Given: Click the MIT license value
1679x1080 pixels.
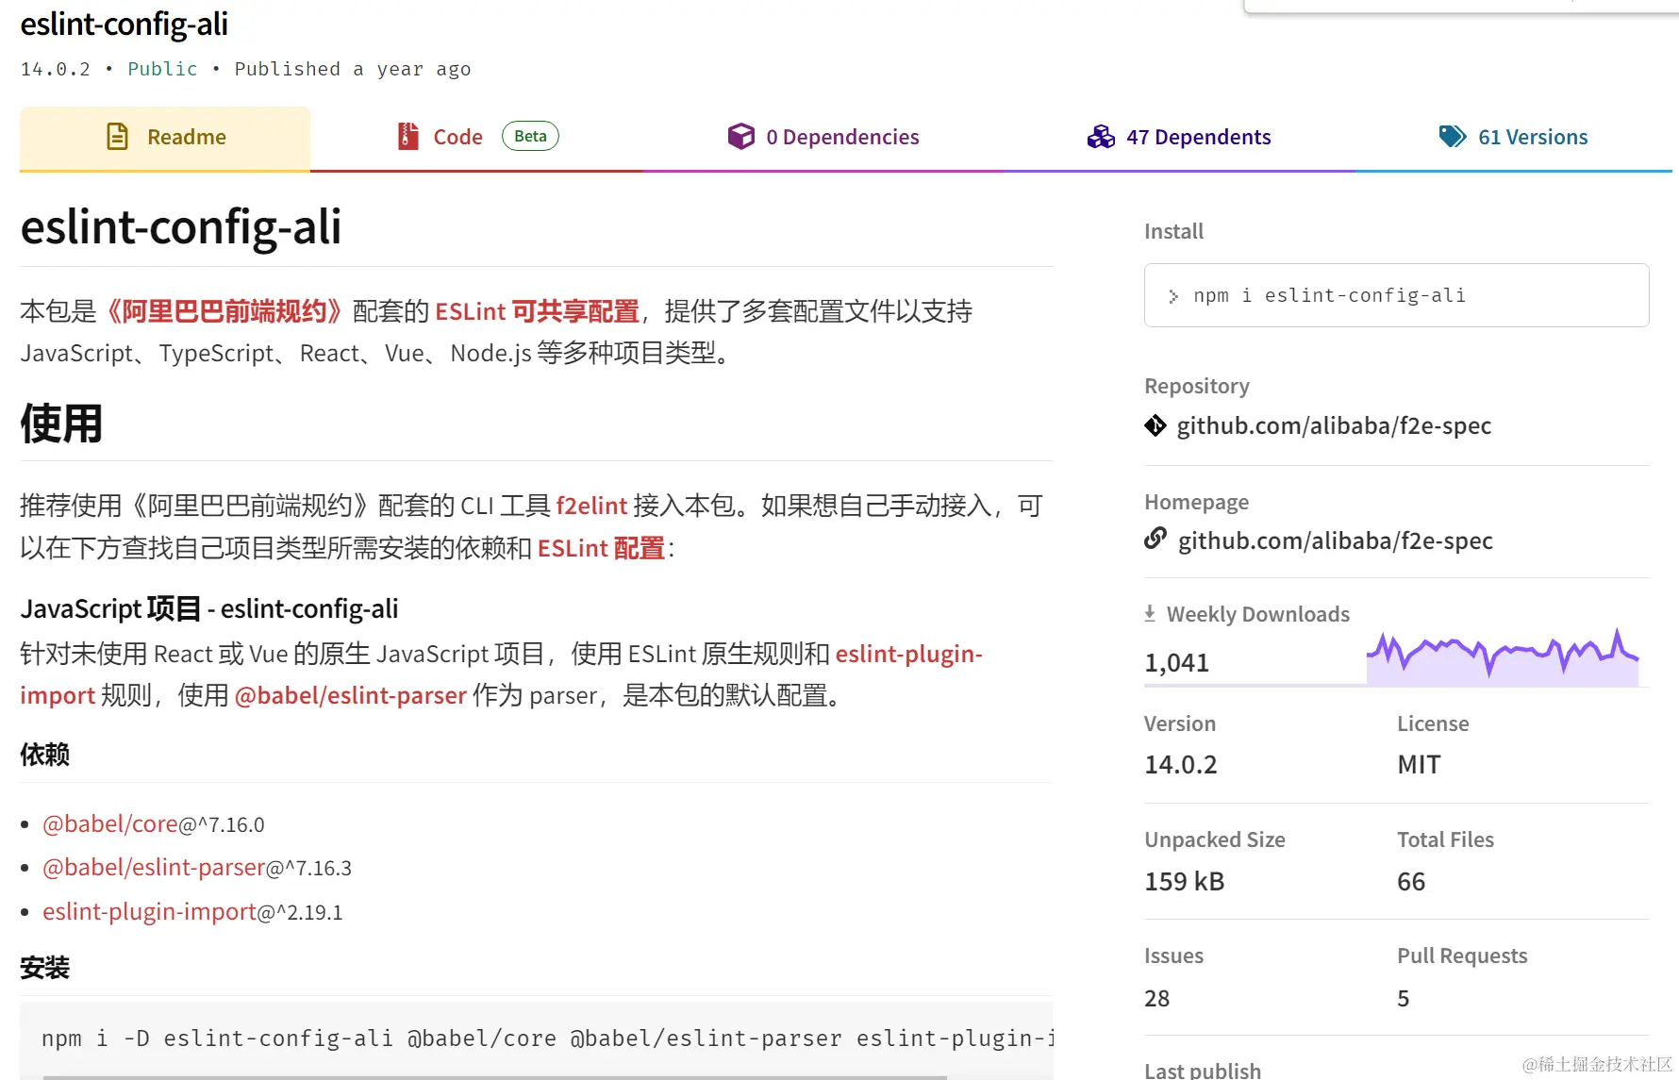Looking at the screenshot, I should coord(1419,765).
